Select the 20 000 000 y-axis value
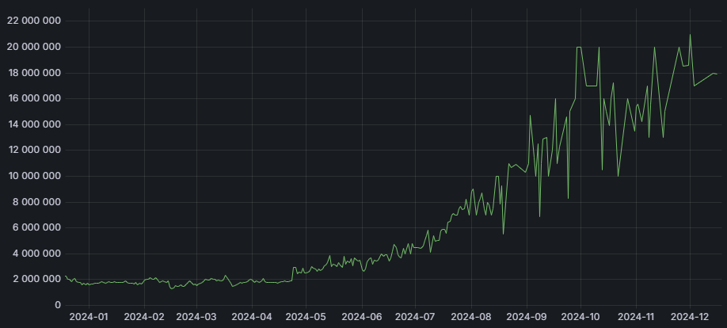 [x=33, y=48]
